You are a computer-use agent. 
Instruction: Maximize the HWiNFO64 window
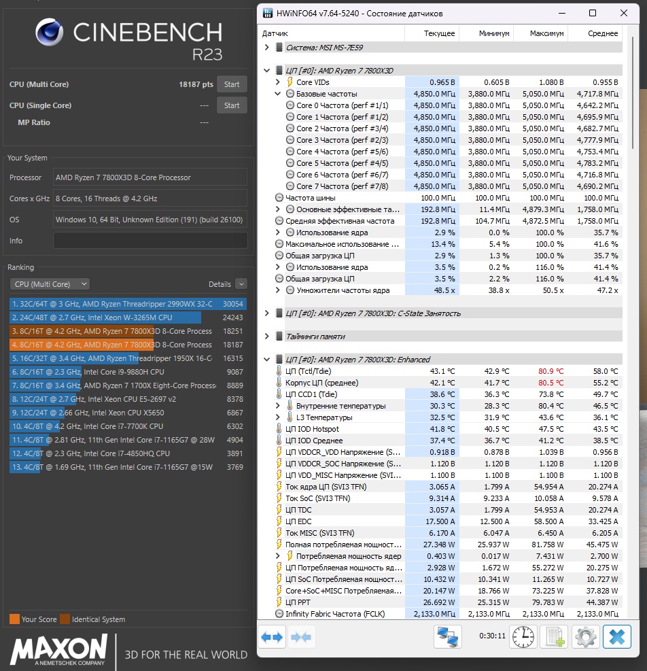click(x=593, y=14)
